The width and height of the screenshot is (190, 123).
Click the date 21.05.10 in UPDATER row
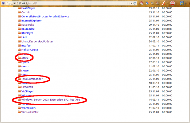point(154,87)
